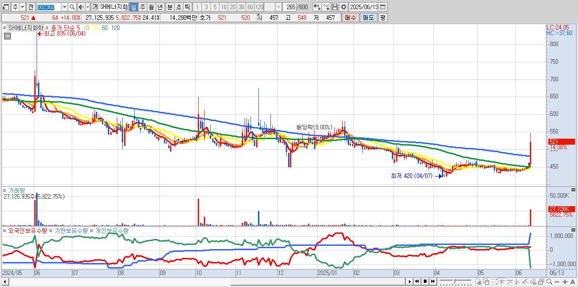578x287 pixels.
Task: Click the line-tool icon beside save
Action: click(326, 7)
